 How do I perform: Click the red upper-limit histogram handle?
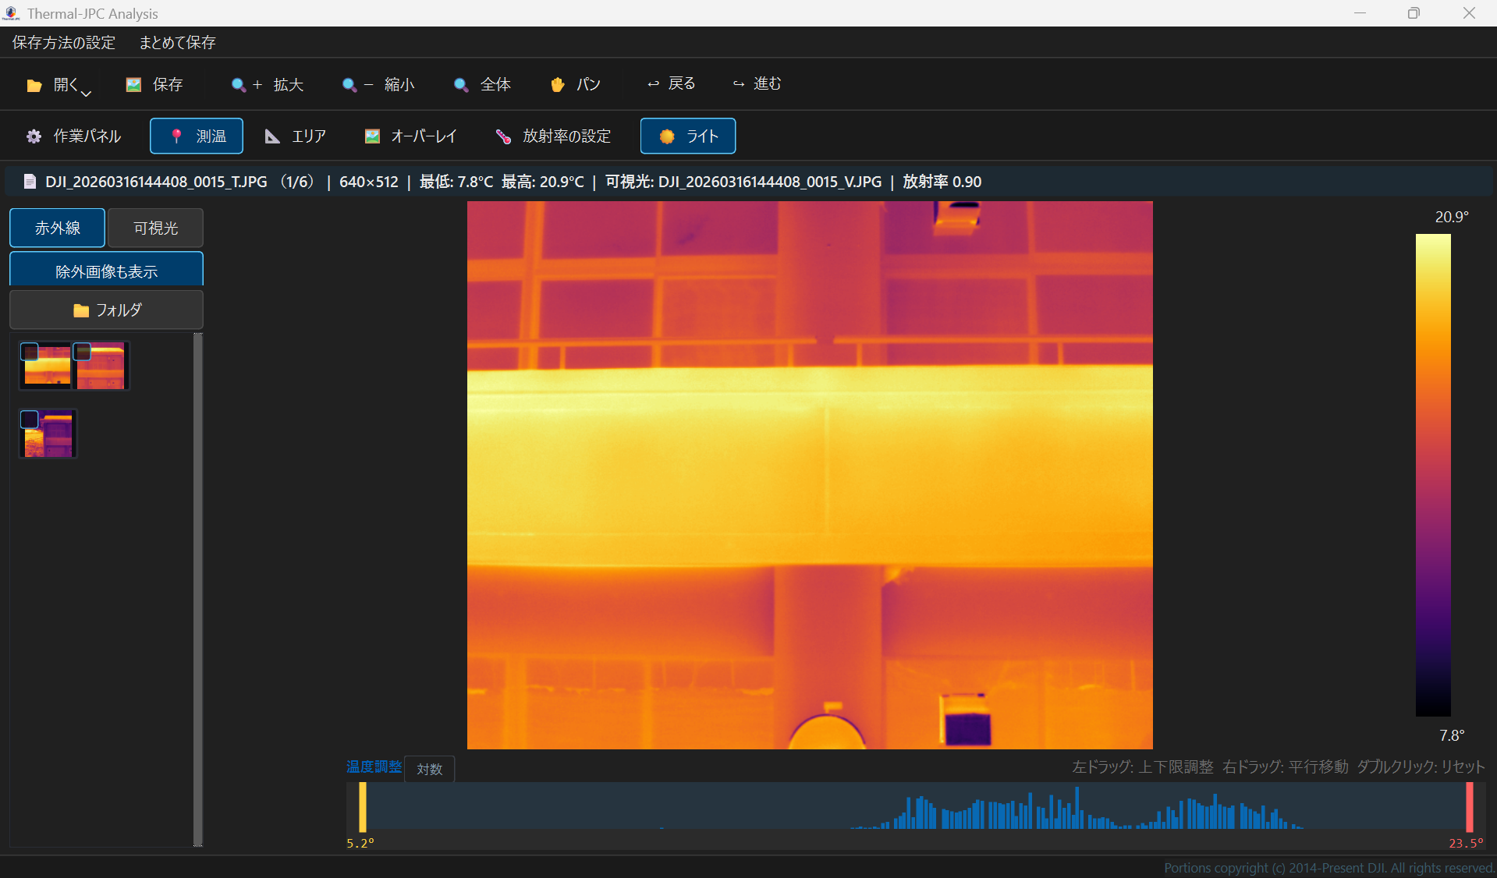click(1469, 807)
